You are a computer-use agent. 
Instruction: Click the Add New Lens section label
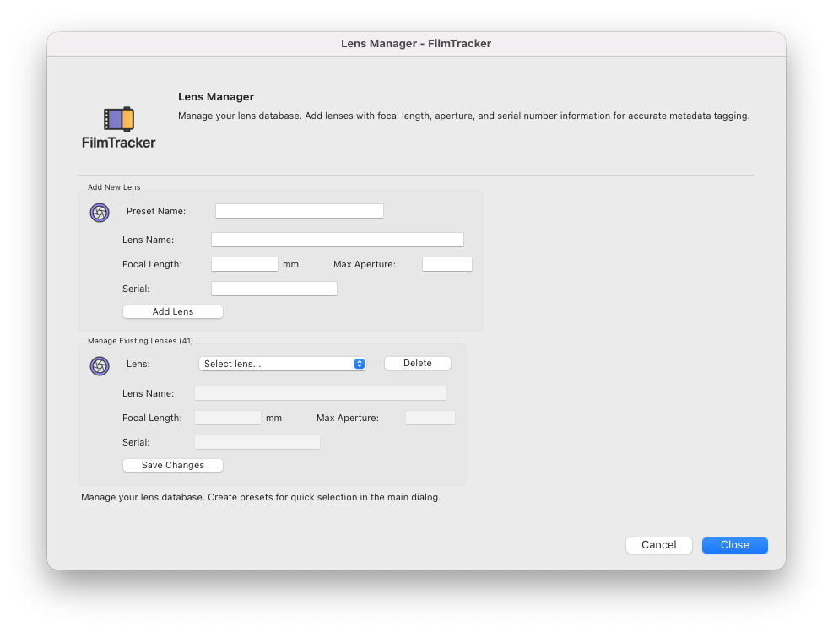point(114,186)
